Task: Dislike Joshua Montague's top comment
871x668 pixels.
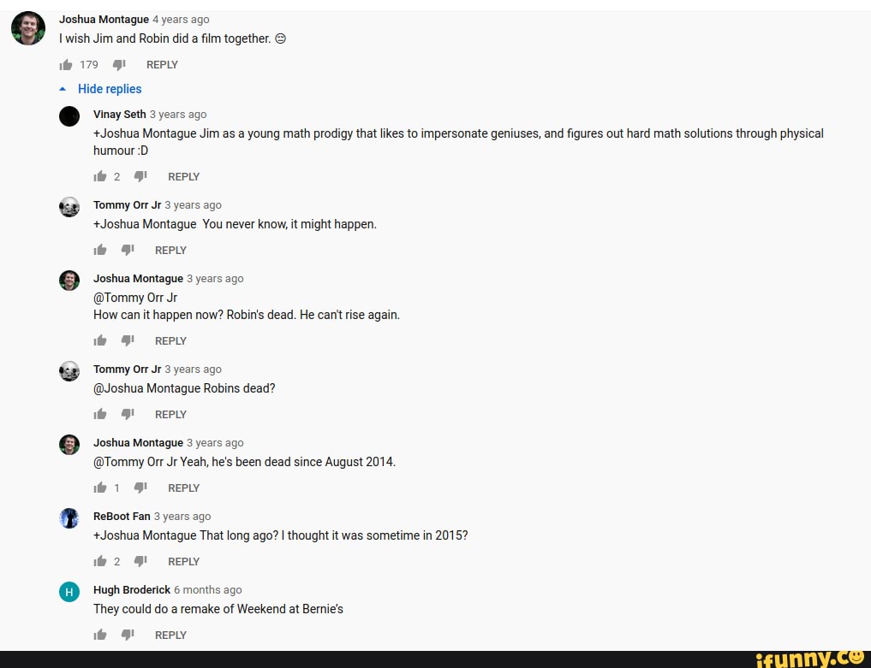Action: click(x=119, y=65)
